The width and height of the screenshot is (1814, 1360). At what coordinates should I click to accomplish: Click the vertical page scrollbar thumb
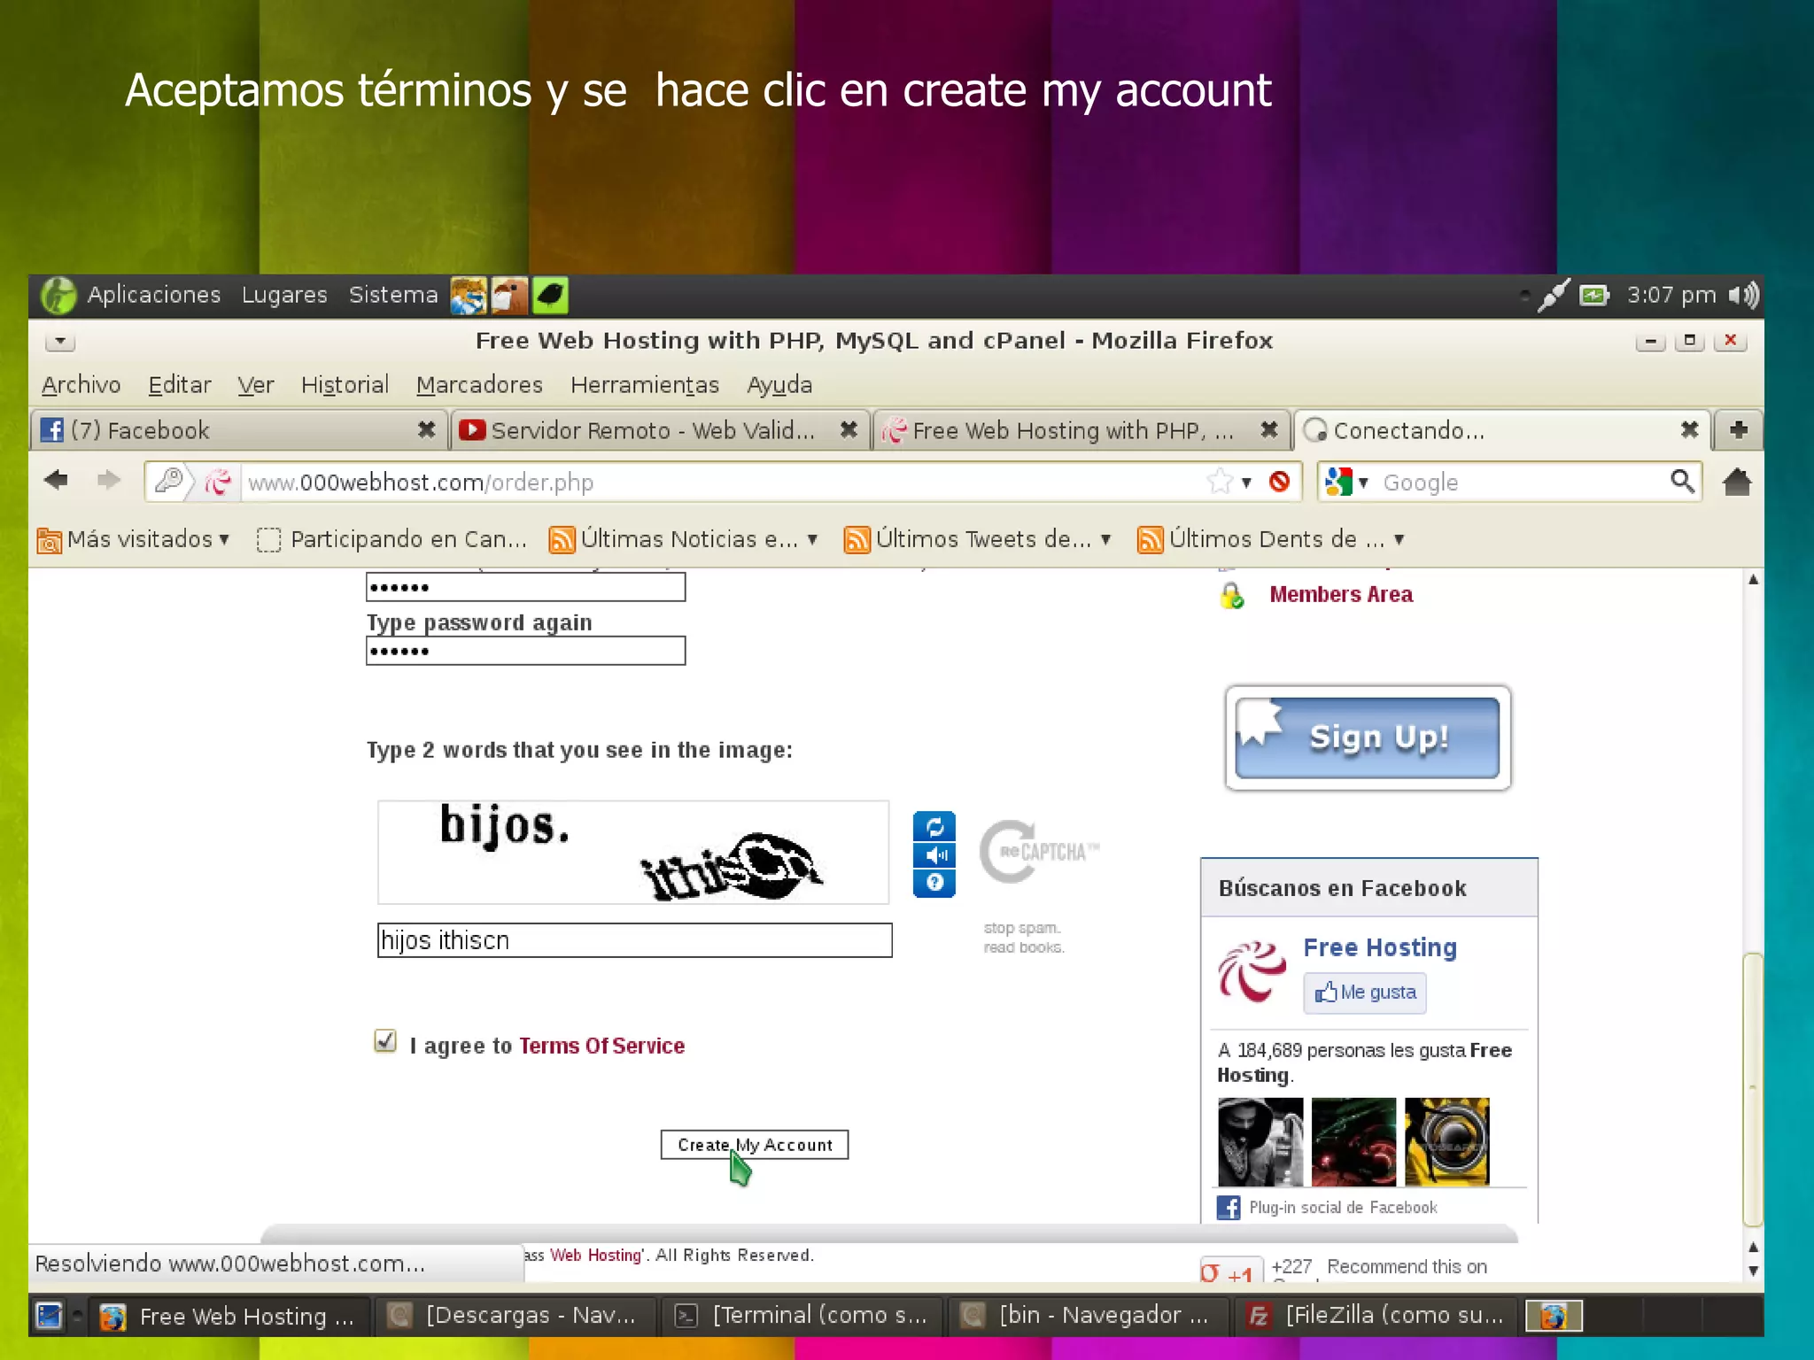point(1753,1089)
